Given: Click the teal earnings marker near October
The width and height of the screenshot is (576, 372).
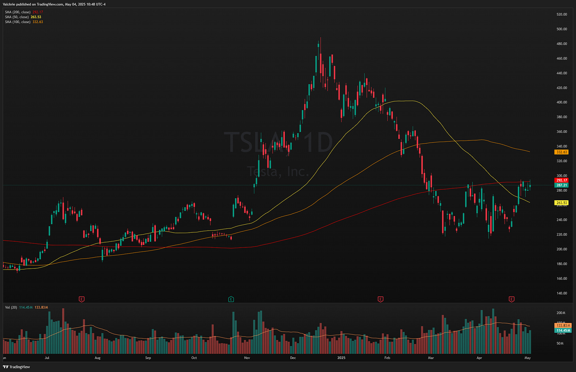Looking at the screenshot, I should click(x=231, y=299).
